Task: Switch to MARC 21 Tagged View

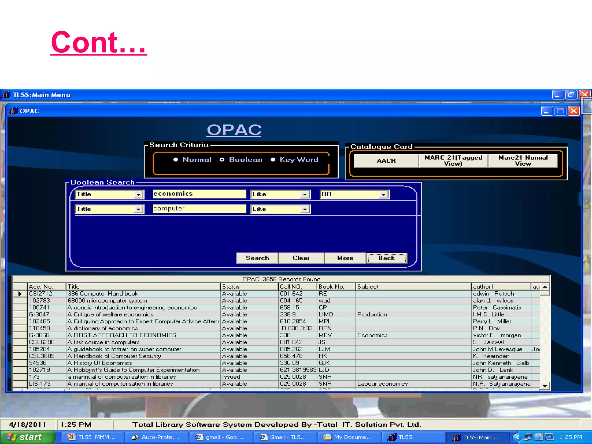Action: coord(453,161)
